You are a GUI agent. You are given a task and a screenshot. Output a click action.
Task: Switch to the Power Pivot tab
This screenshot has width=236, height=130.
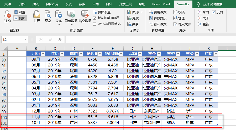161,4
